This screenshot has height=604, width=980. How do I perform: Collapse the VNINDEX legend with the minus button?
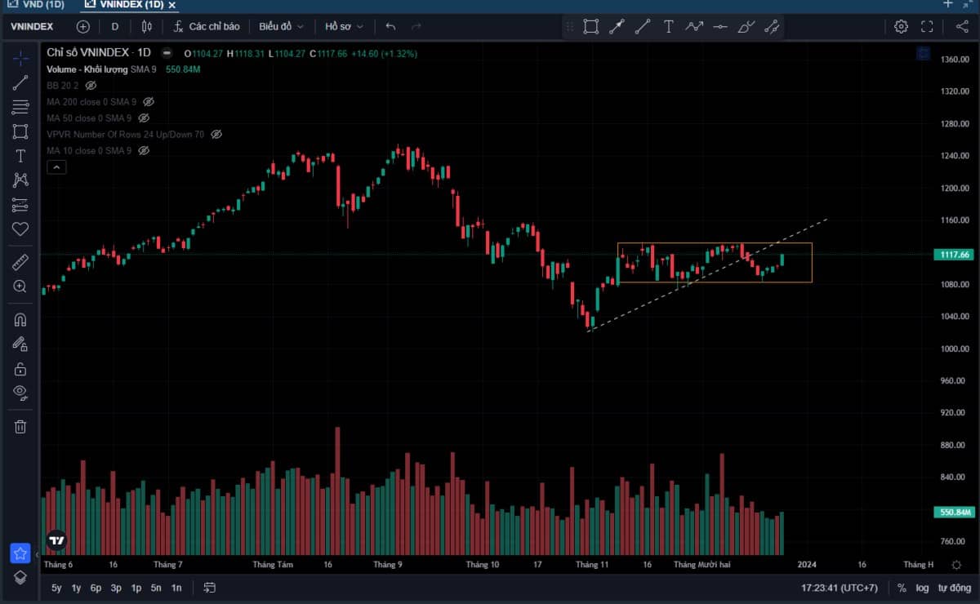click(x=167, y=52)
